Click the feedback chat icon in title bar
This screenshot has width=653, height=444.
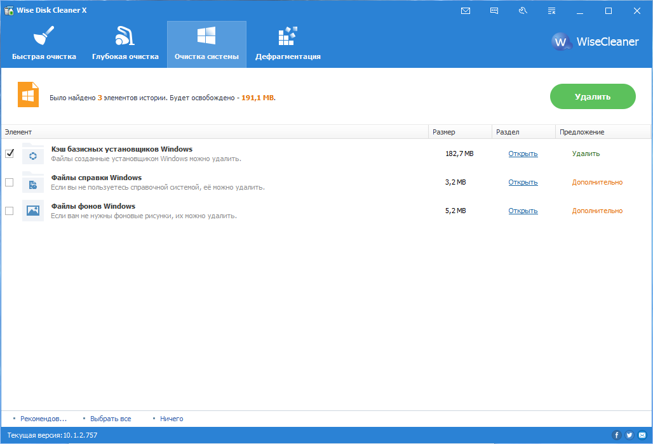494,11
